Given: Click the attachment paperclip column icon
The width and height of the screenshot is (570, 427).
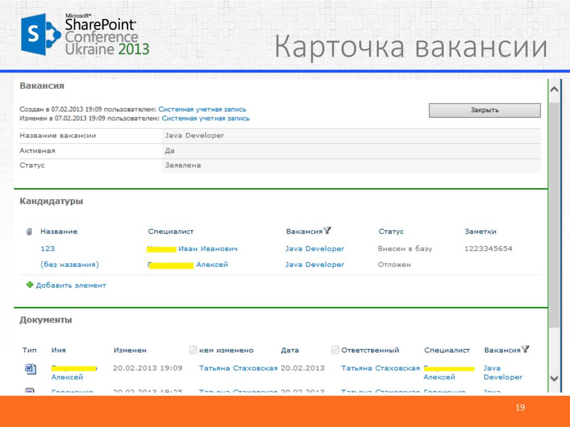Looking at the screenshot, I should (30, 231).
